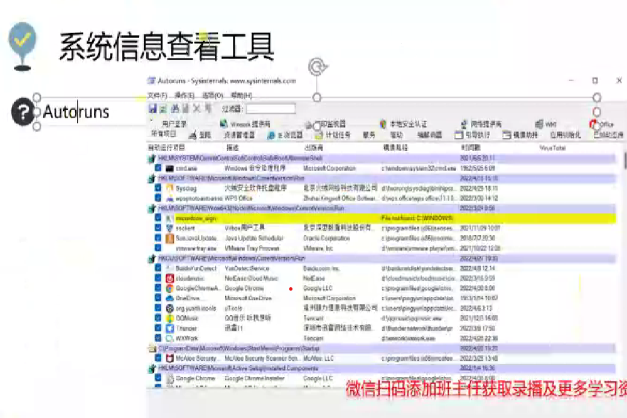Click the OneDrive blue cloud icon
Viewport: 627px width, 418px height.
tap(170, 298)
